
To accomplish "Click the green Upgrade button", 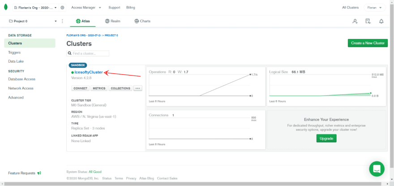I will pyautogui.click(x=326, y=138).
